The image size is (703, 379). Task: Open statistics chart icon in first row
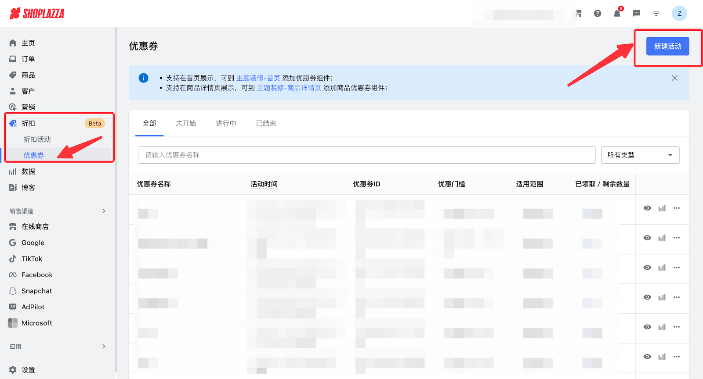point(662,208)
